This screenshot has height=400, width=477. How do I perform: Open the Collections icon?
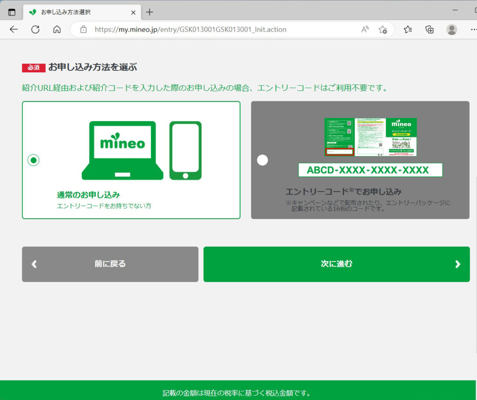429,29
